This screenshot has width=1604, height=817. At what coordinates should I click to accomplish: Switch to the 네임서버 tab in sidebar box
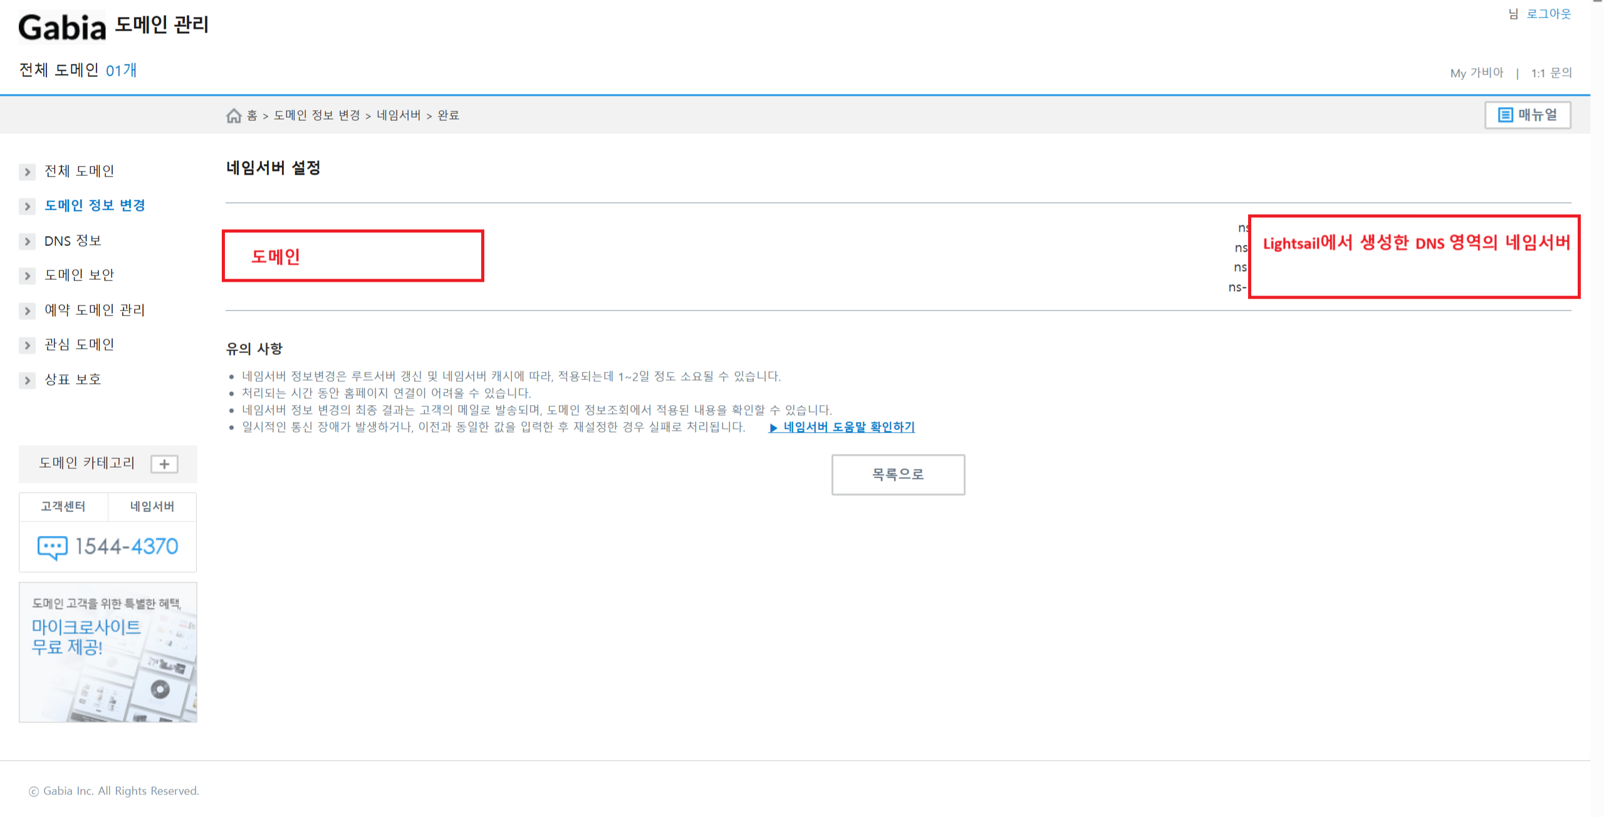pyautogui.click(x=152, y=506)
